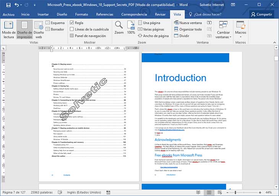Open the Archivo menu

pos(8,15)
